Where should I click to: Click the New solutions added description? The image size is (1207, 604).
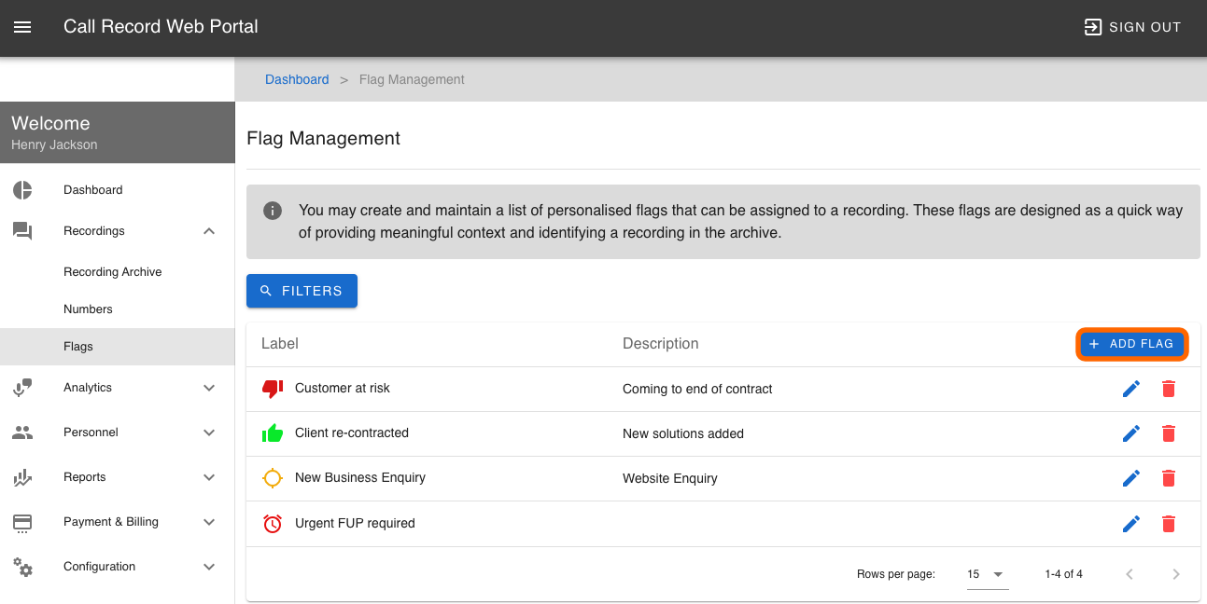tap(683, 433)
